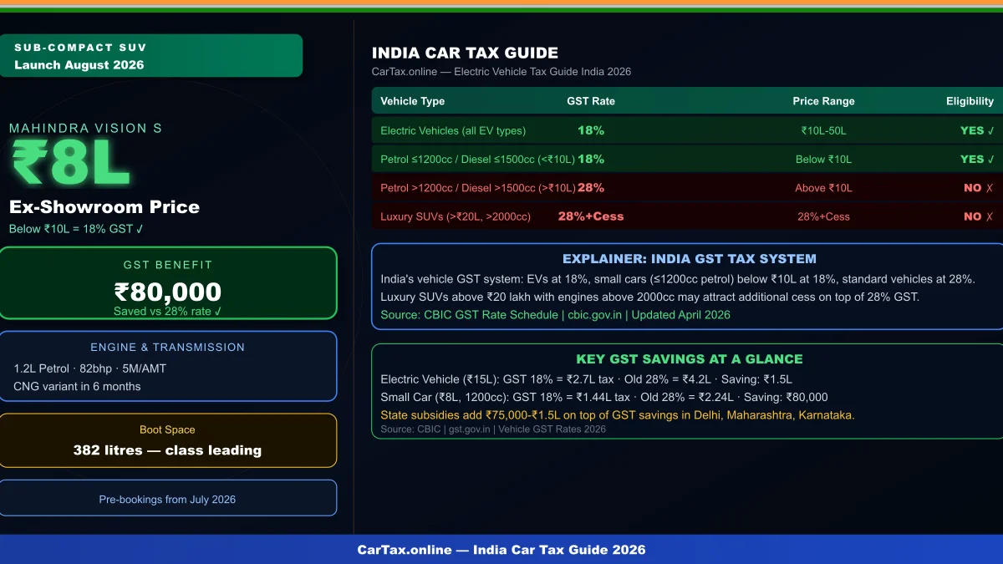This screenshot has width=1003, height=564.
Task: Select the Electric Vehicles table row
Action: [685, 130]
